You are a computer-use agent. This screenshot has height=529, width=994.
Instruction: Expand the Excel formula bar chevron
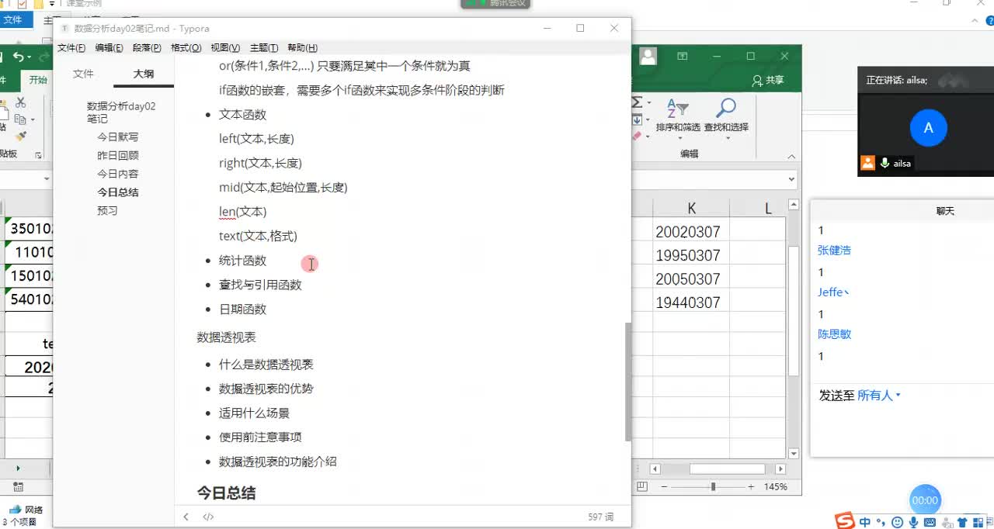[x=791, y=179]
